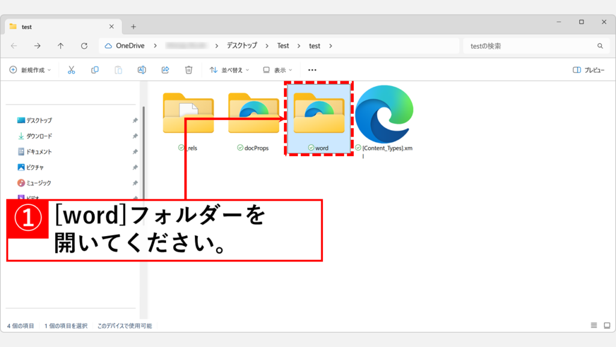The image size is (616, 347).
Task: Click the Cut scissors icon
Action: click(71, 70)
